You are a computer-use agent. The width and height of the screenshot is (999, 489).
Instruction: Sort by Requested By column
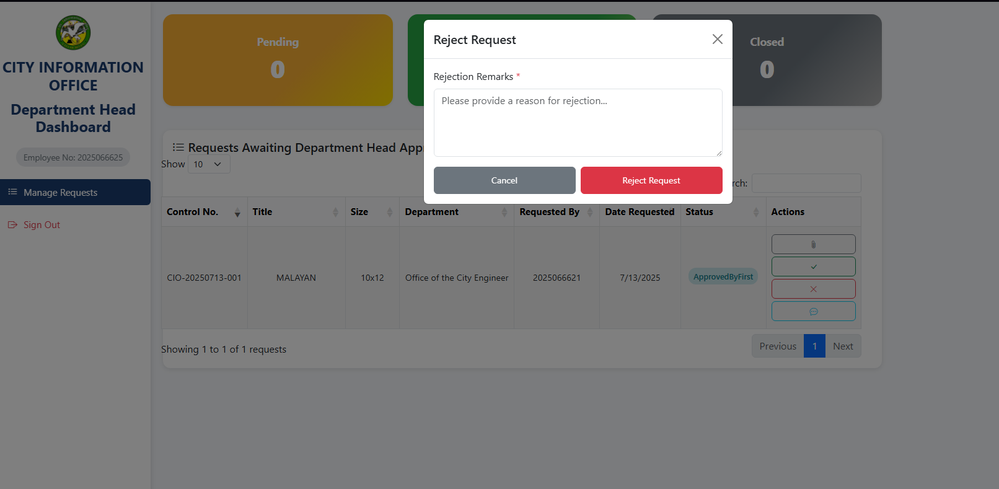(x=557, y=212)
